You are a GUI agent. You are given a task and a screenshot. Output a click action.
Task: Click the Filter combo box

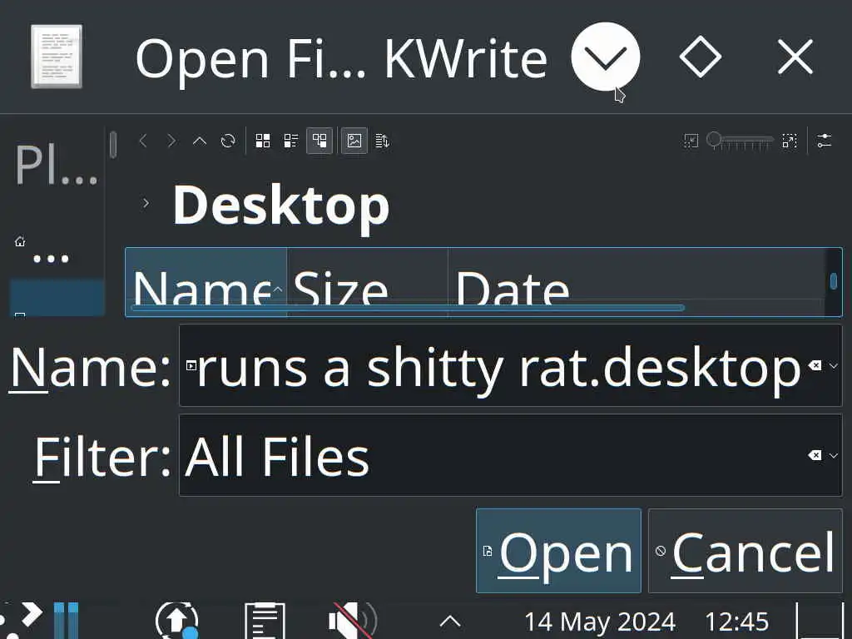[510, 455]
